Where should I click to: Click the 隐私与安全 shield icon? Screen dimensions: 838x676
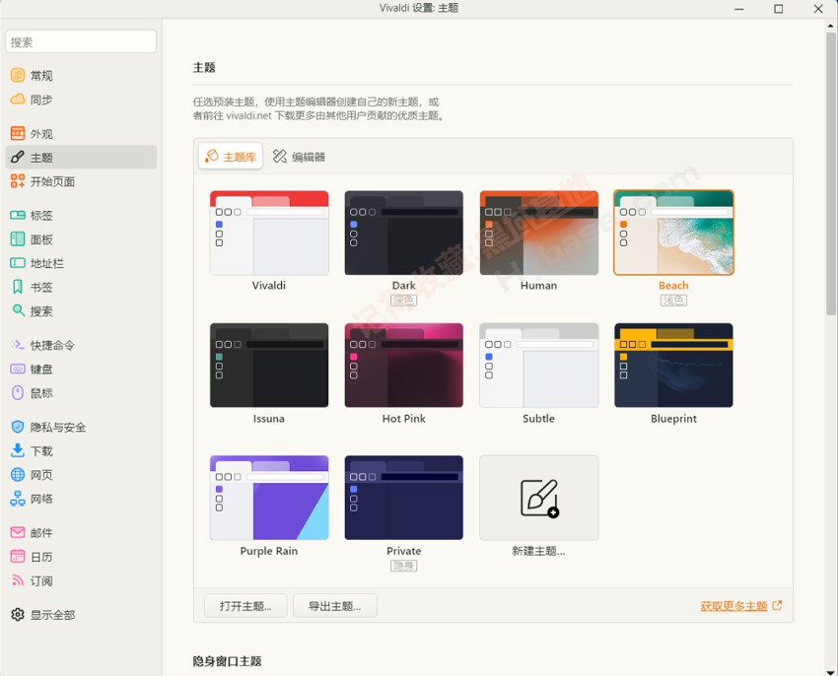[18, 427]
